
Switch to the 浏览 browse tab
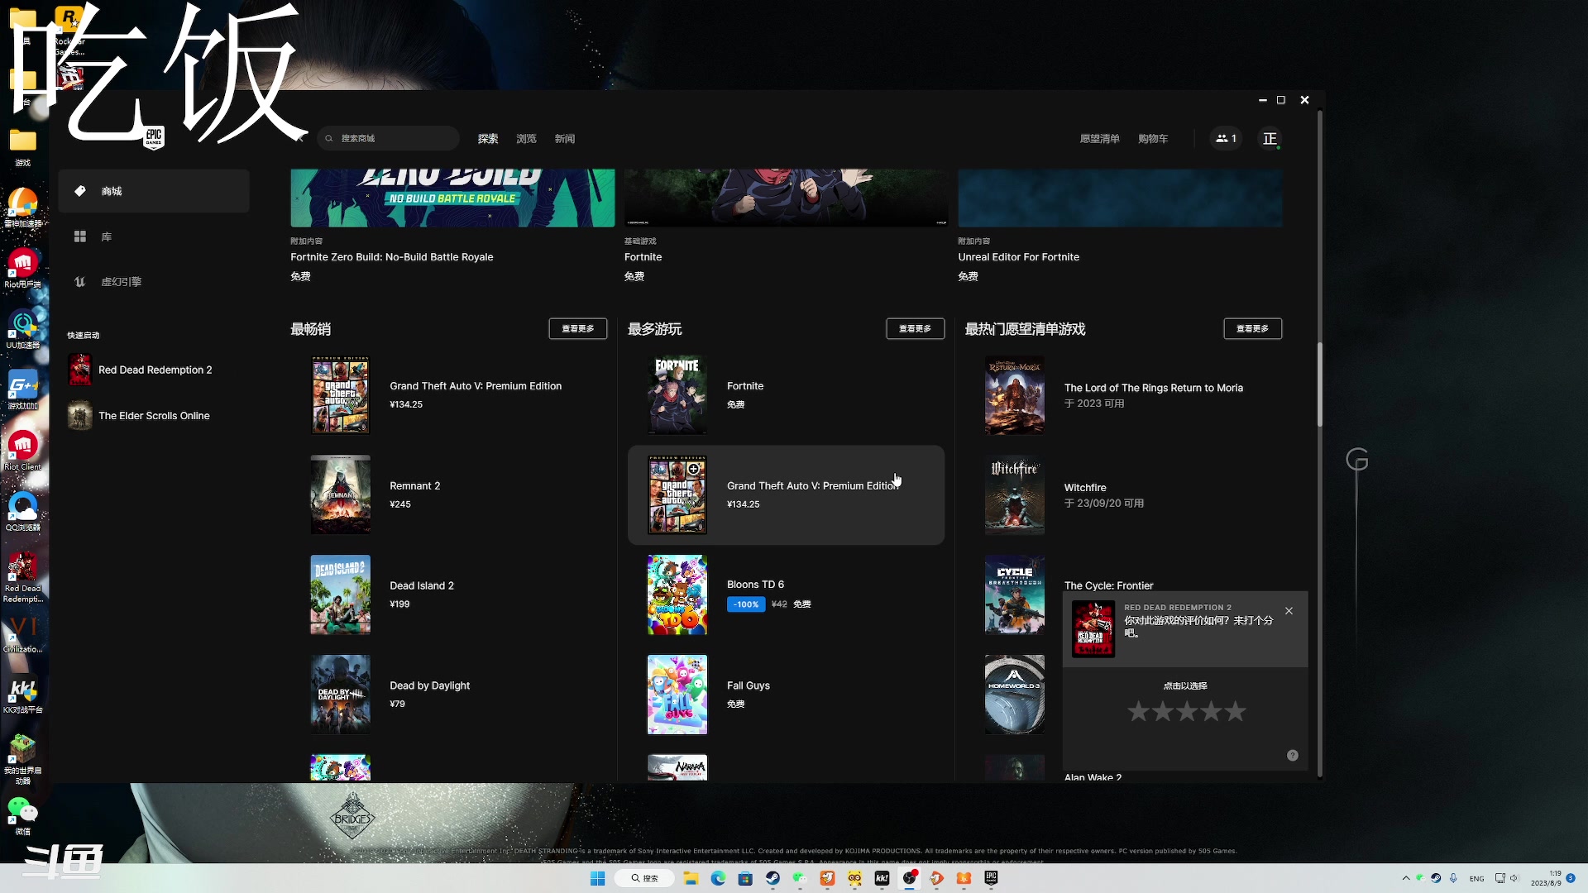point(526,139)
